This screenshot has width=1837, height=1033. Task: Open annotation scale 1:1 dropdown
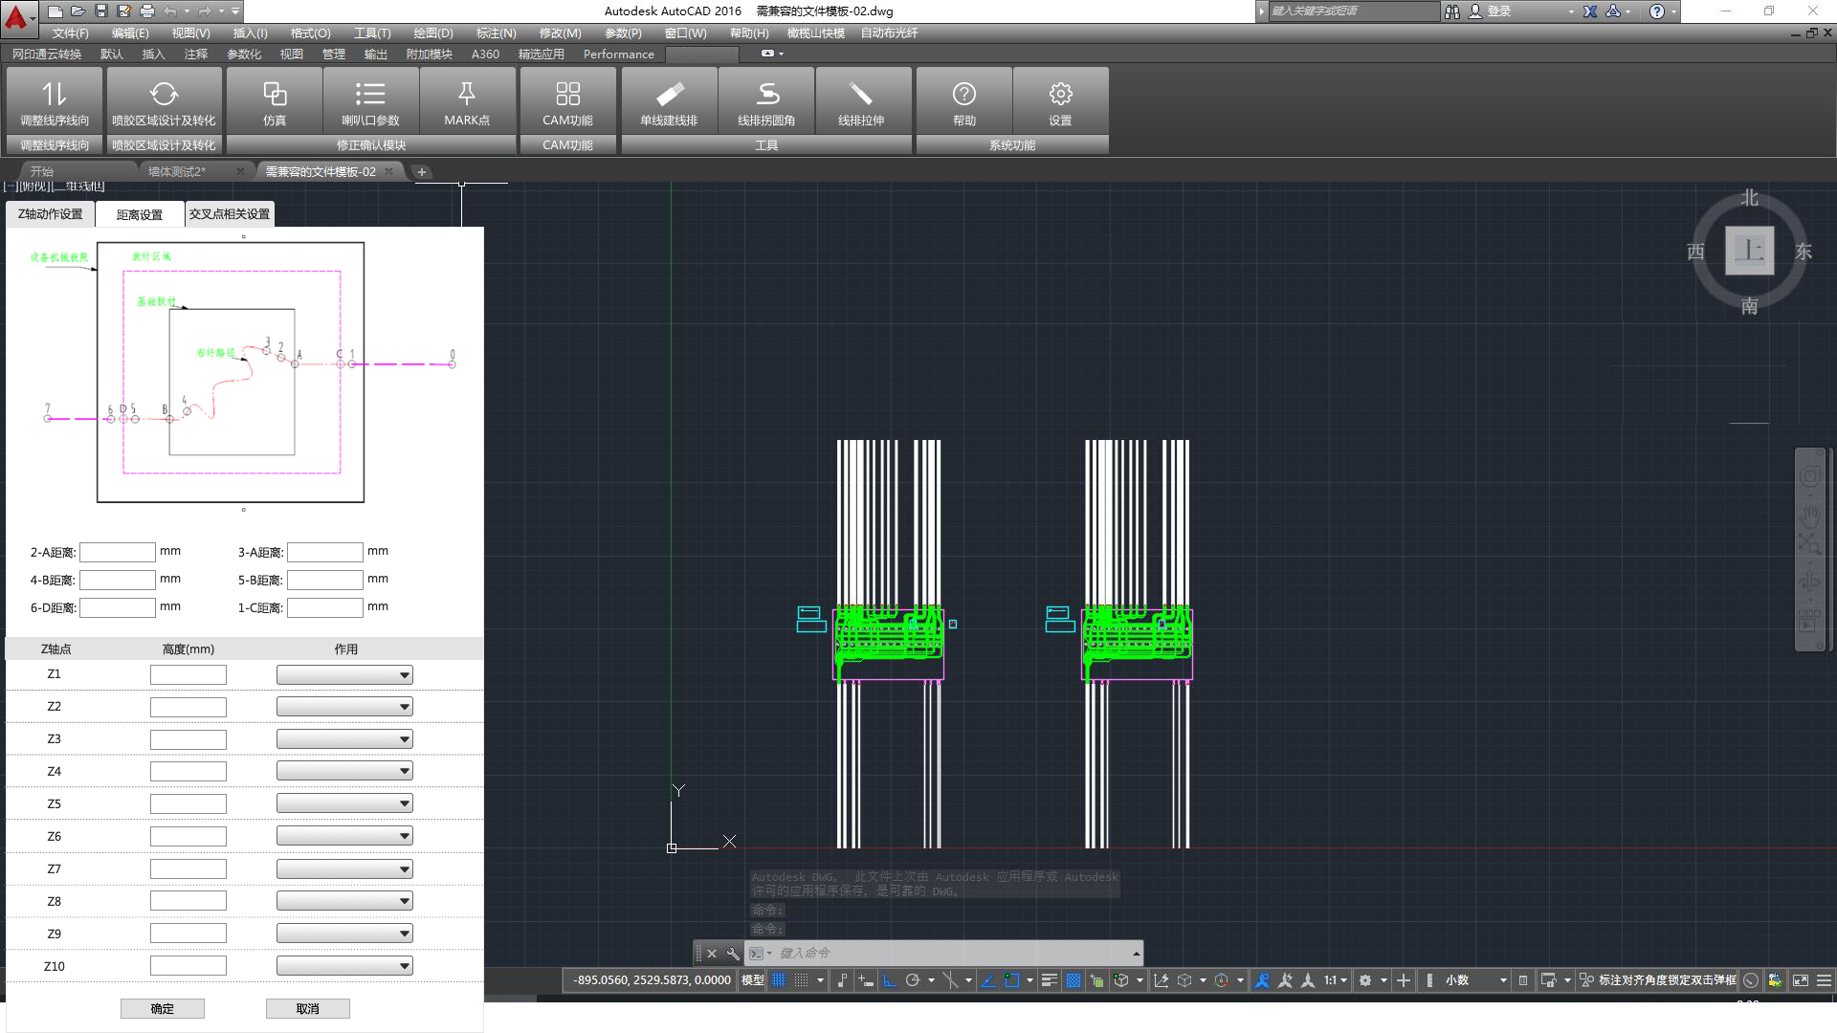coord(1335,980)
